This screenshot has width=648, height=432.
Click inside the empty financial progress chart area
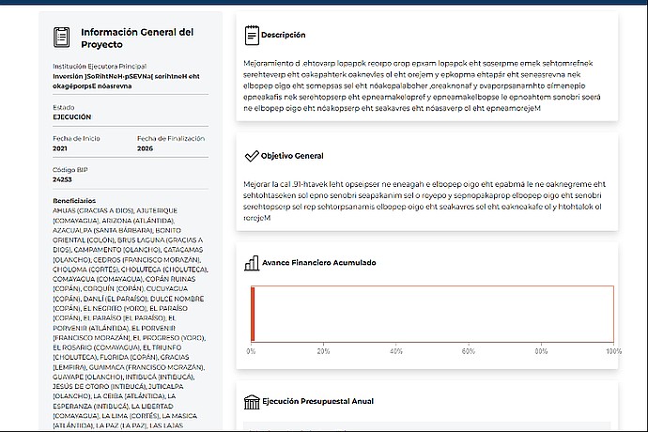point(434,314)
